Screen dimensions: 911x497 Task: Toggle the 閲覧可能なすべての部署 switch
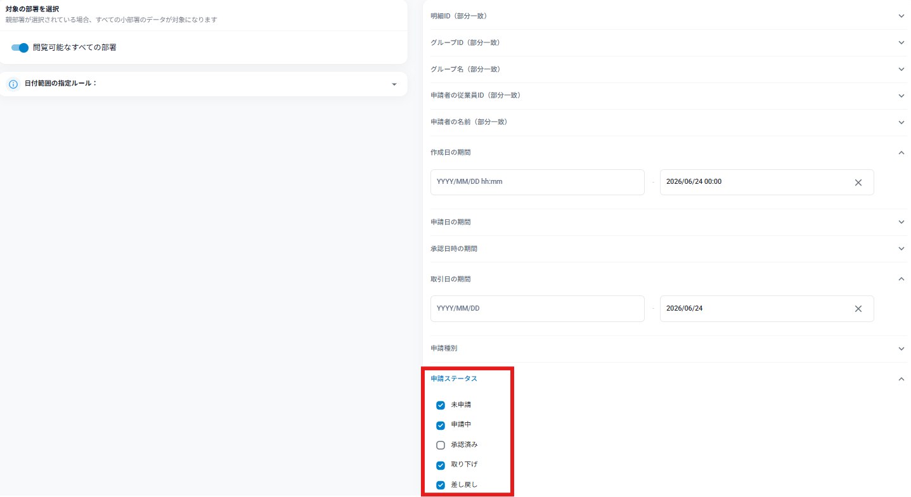click(x=20, y=48)
